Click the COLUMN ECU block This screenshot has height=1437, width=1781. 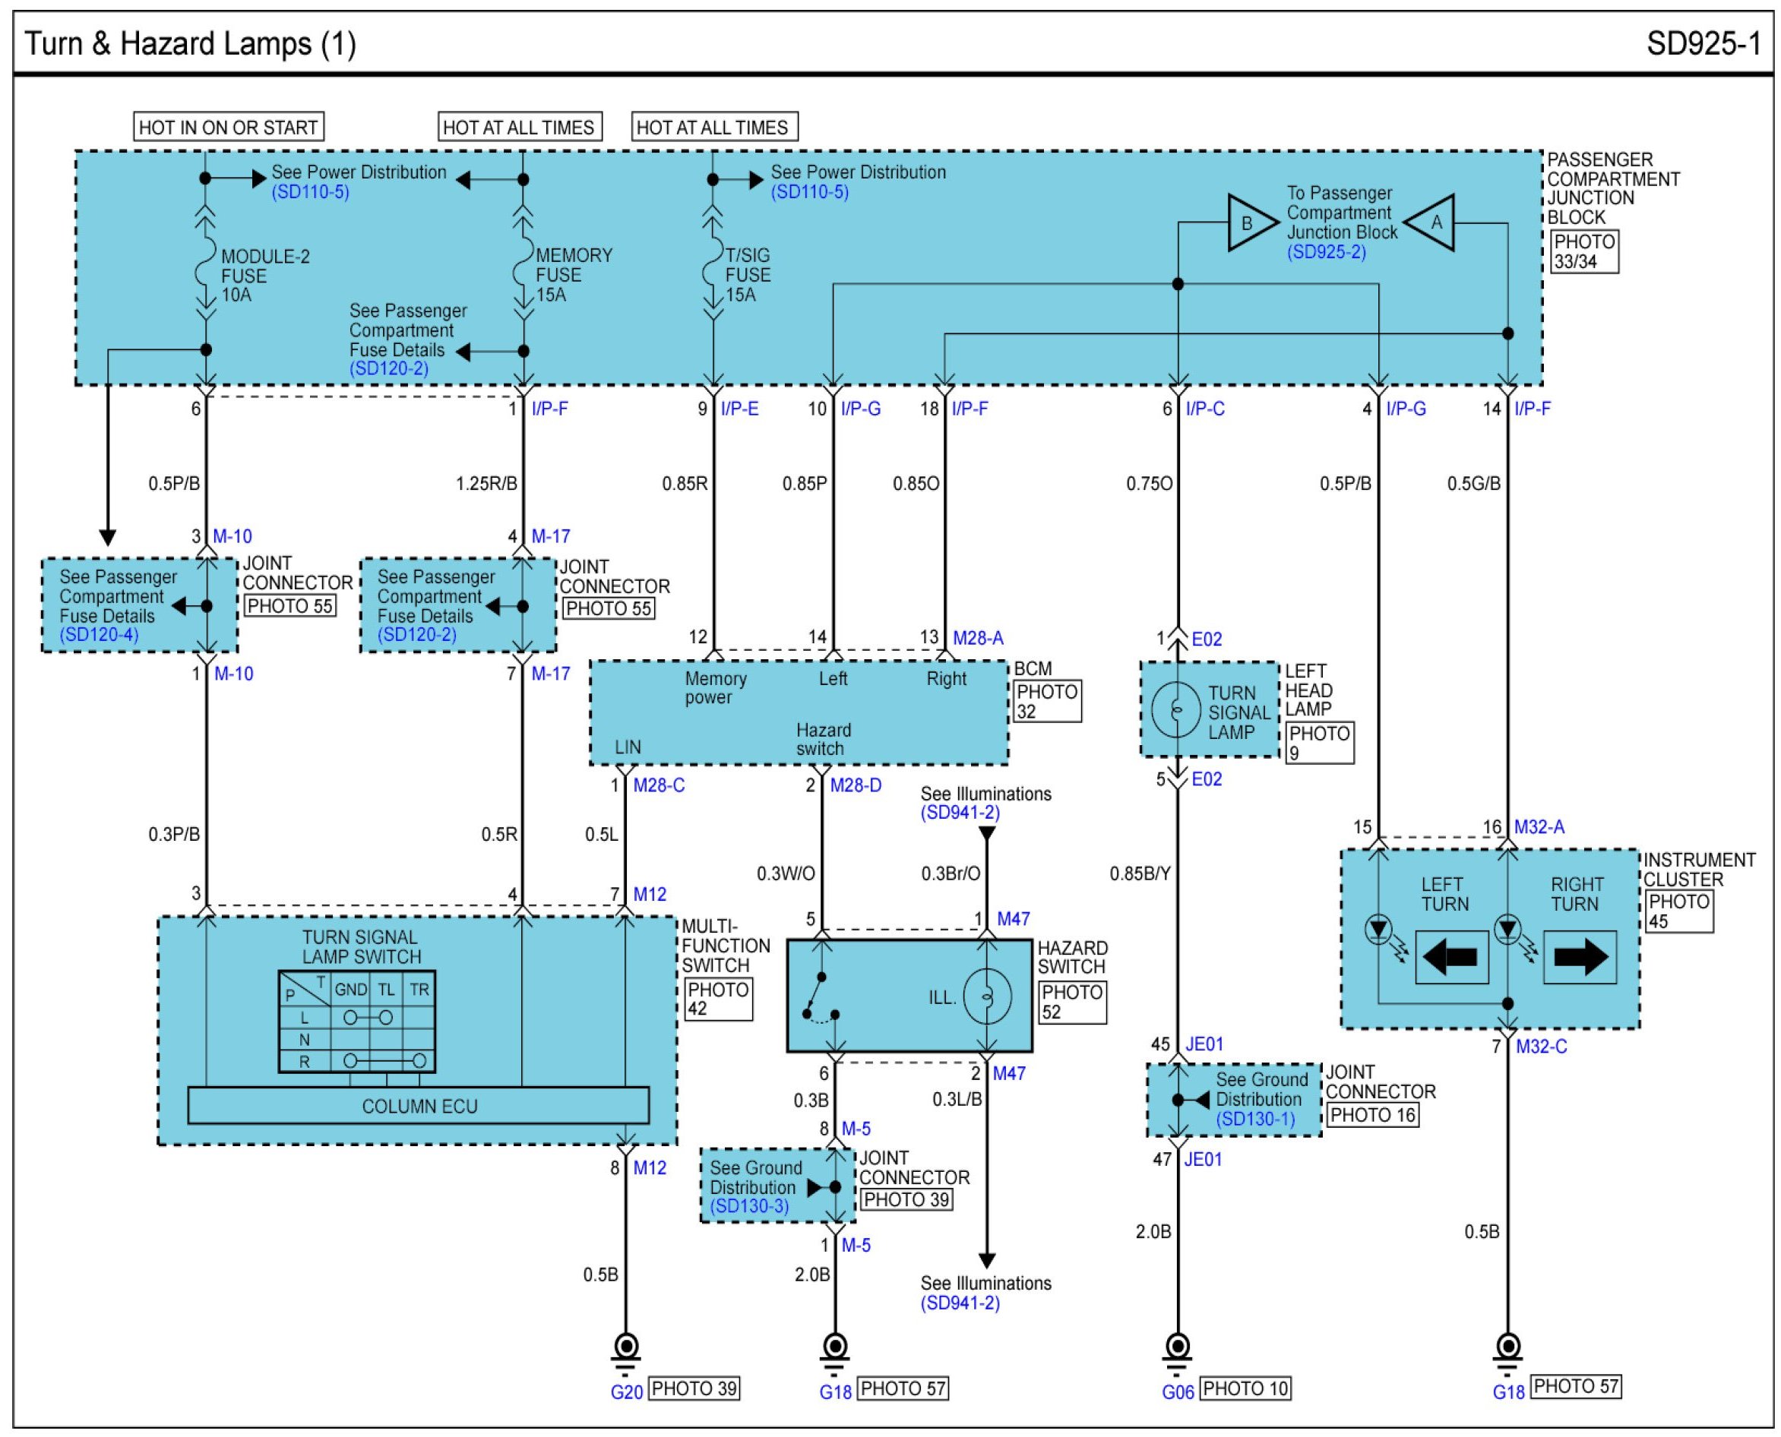click(418, 1106)
